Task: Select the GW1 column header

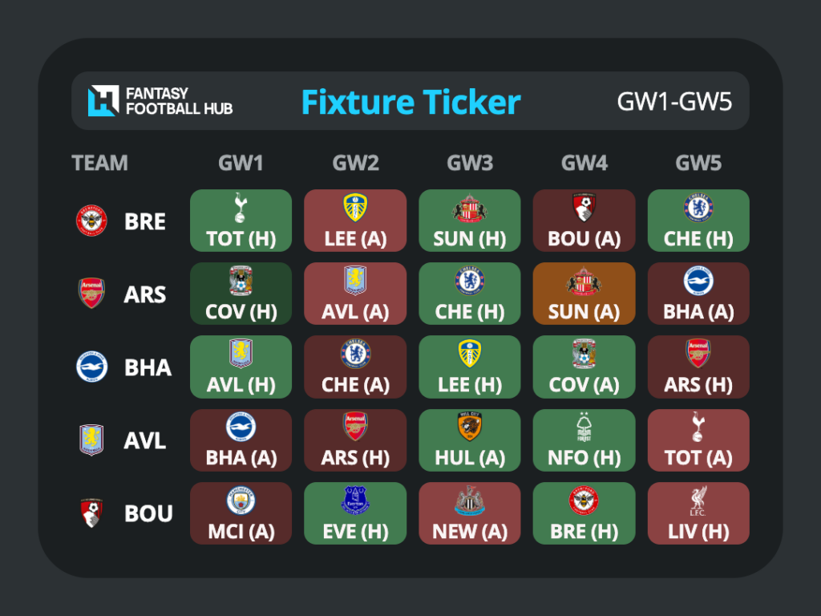Action: 241,163
